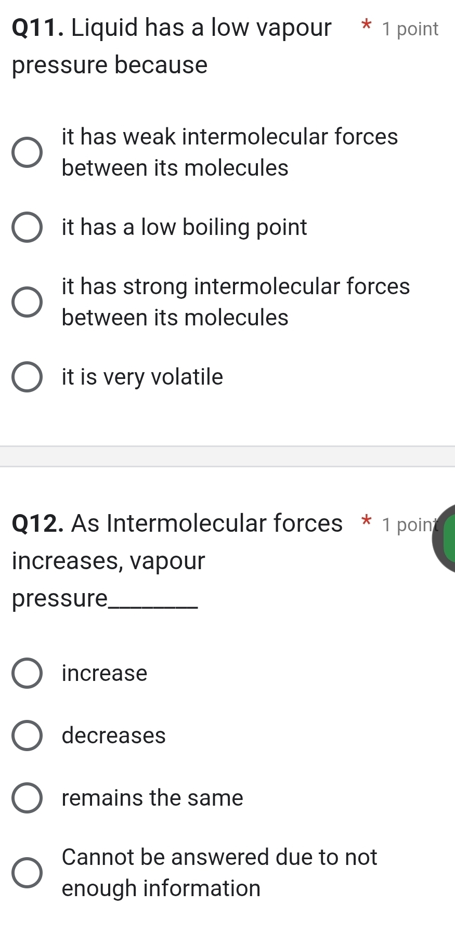This screenshot has height=932, width=455.
Task: Select 'increase' option for Q12
Action: pyautogui.click(x=28, y=673)
